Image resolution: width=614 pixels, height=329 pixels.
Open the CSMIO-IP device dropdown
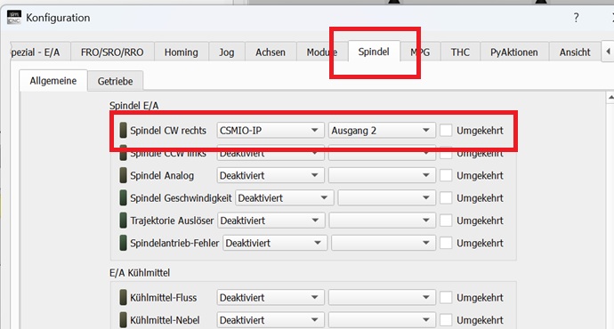271,131
